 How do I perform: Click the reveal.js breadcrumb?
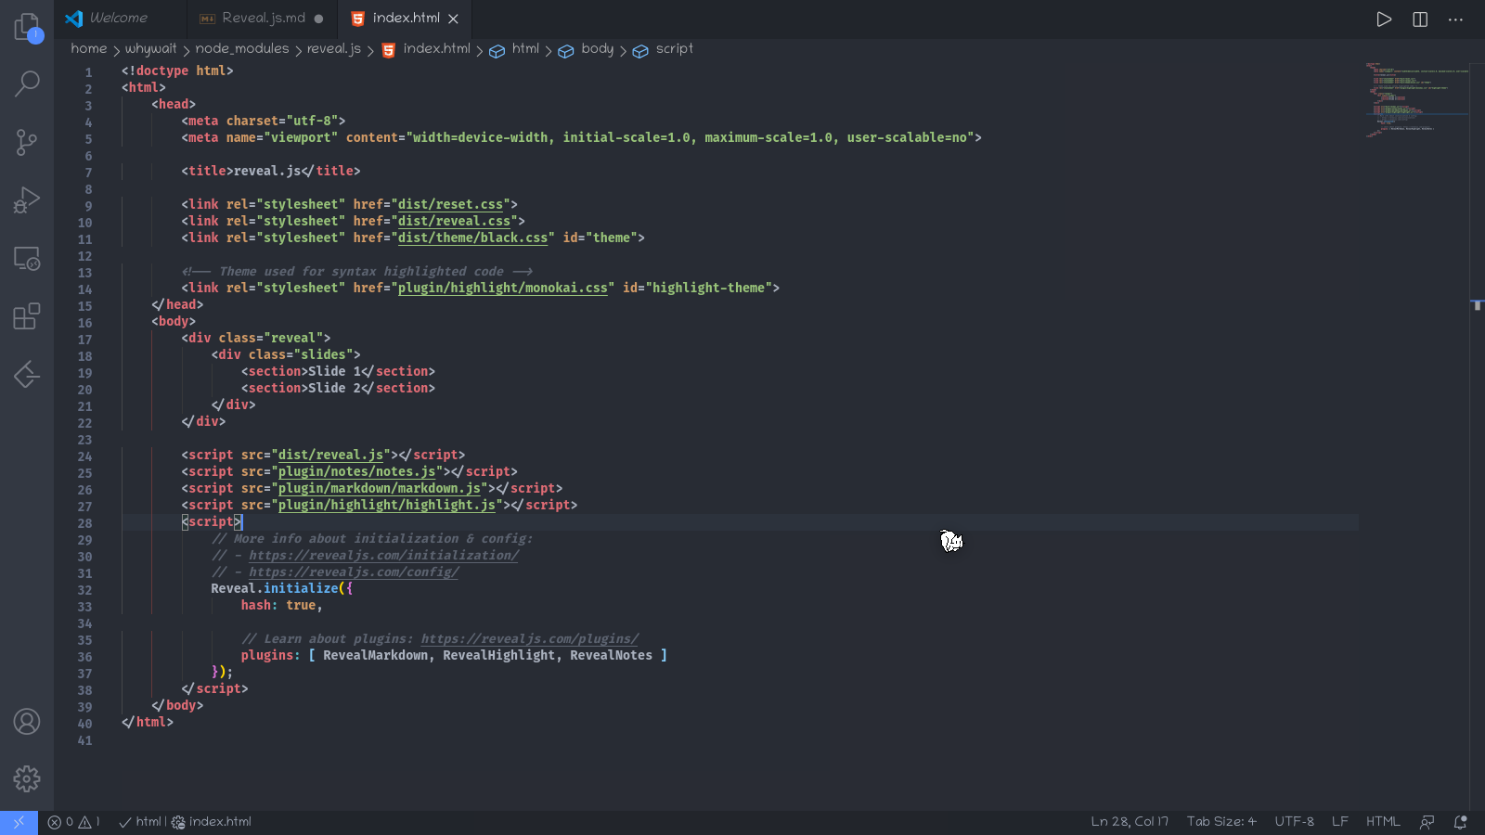334,48
